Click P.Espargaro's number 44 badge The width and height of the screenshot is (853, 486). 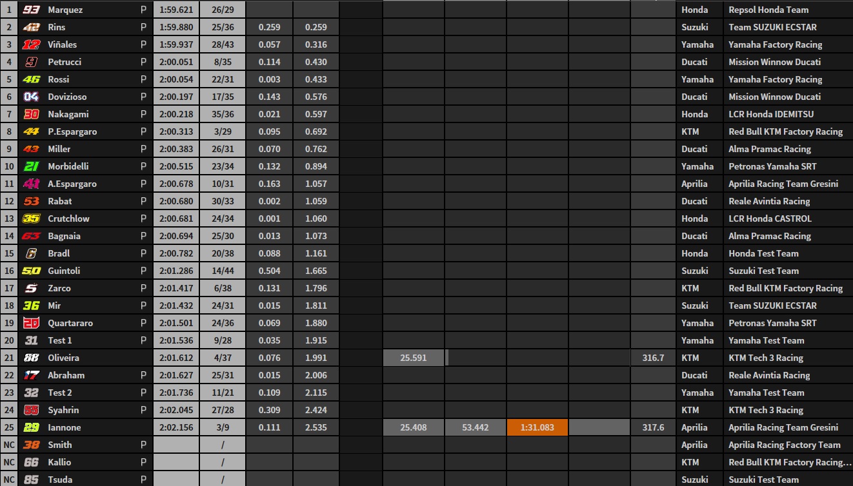(x=31, y=131)
